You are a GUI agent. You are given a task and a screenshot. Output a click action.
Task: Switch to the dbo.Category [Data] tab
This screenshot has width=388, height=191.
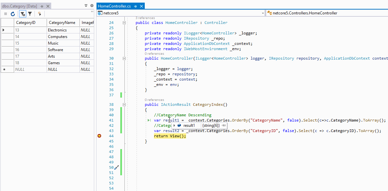click(20, 6)
